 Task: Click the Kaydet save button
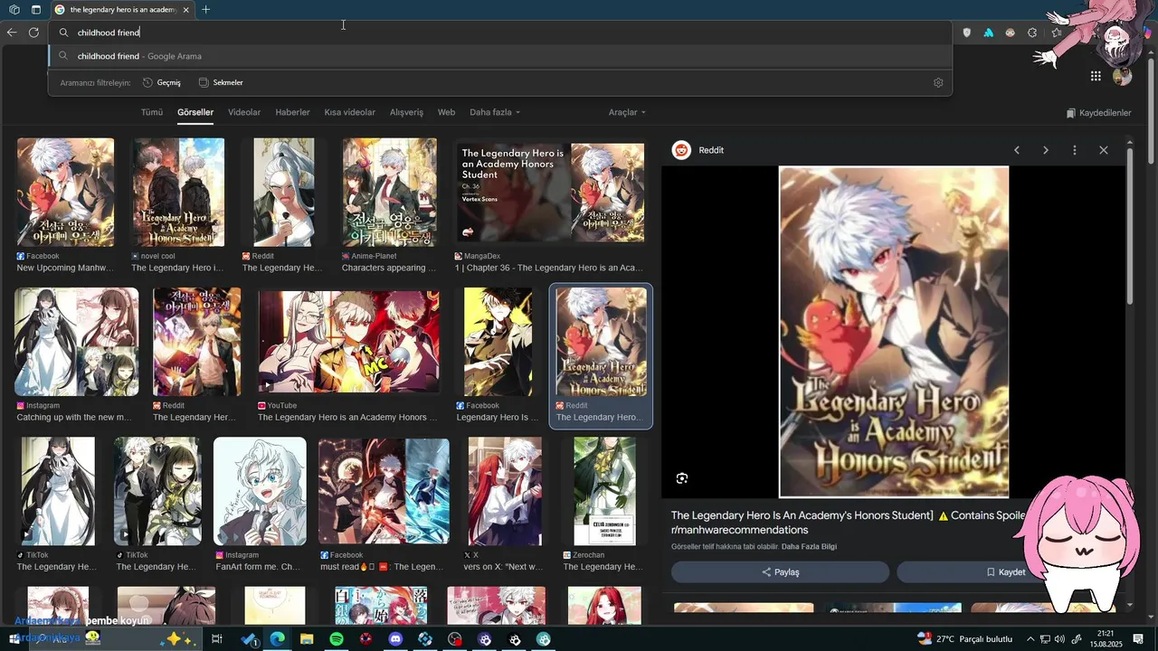coord(1004,572)
